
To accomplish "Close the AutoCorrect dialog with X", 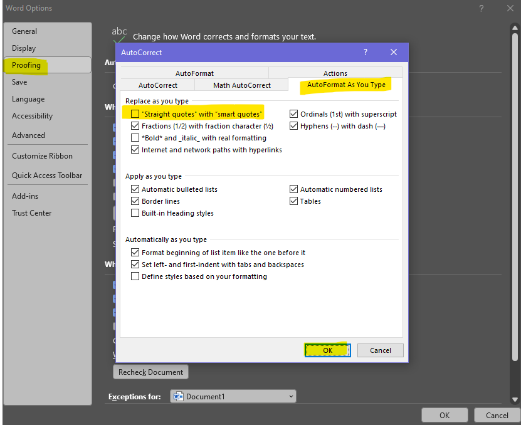I will tap(393, 52).
